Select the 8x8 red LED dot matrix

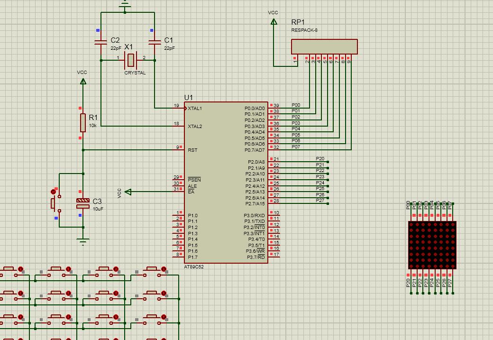point(432,245)
